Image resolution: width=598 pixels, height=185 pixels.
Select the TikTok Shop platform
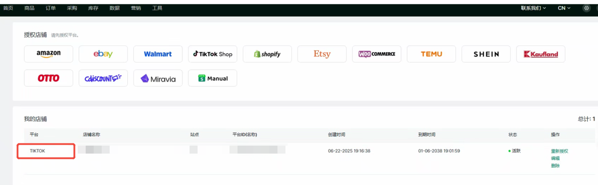point(213,54)
